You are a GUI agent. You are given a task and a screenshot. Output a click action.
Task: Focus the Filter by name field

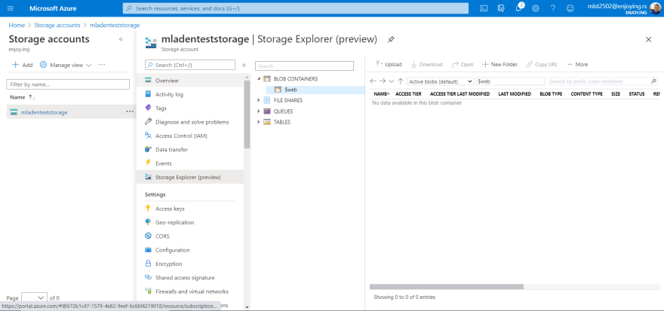click(68, 84)
